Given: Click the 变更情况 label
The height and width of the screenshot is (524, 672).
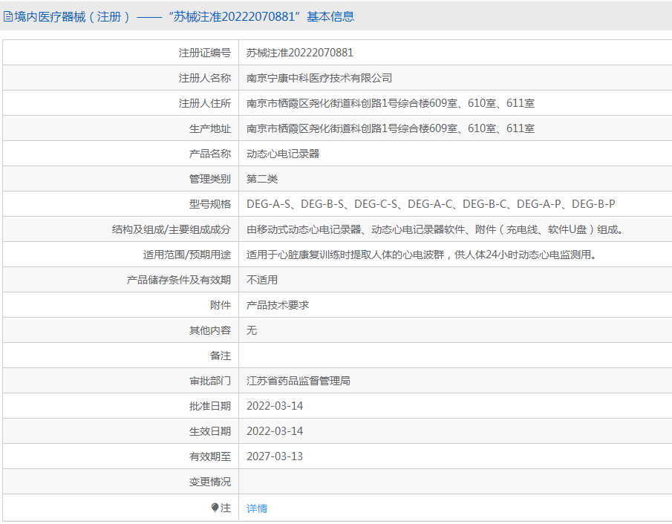Looking at the screenshot, I should click(210, 482).
